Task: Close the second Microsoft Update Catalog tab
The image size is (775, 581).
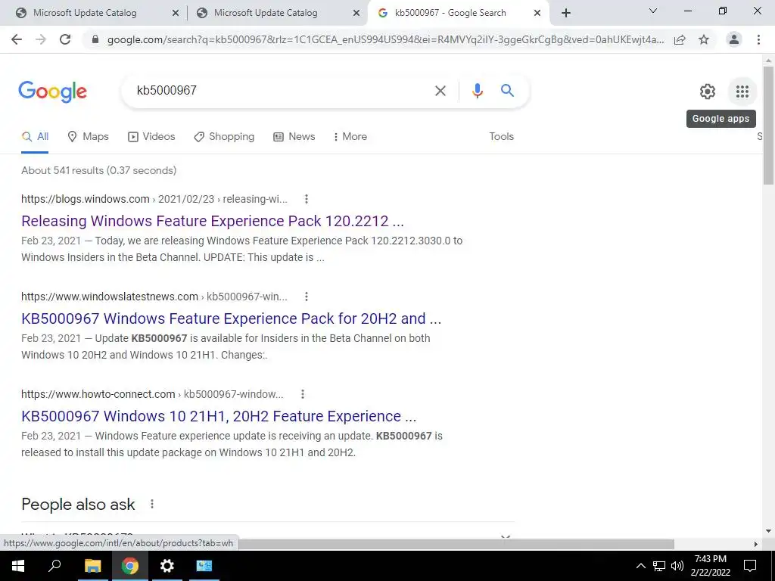Action: point(356,14)
